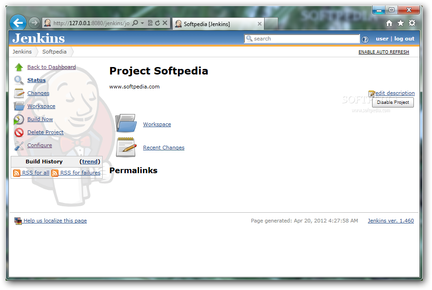Click the compatibility view icon in address bar
Screen dimensions: 432x290
pos(150,23)
